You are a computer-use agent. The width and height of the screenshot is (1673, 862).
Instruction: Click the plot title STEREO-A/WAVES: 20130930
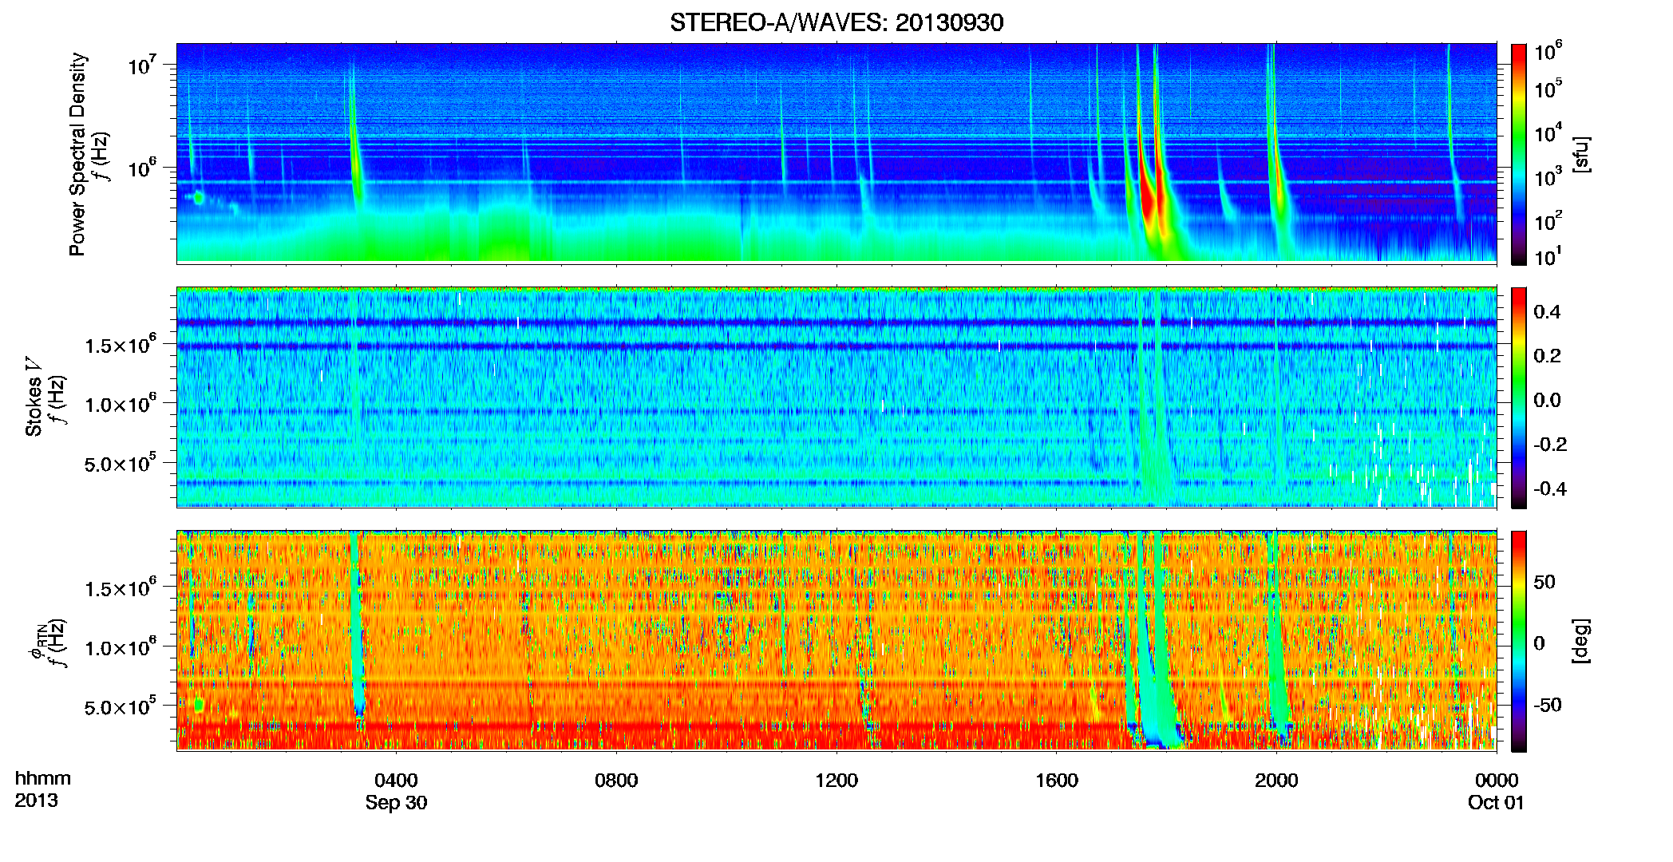tap(836, 22)
